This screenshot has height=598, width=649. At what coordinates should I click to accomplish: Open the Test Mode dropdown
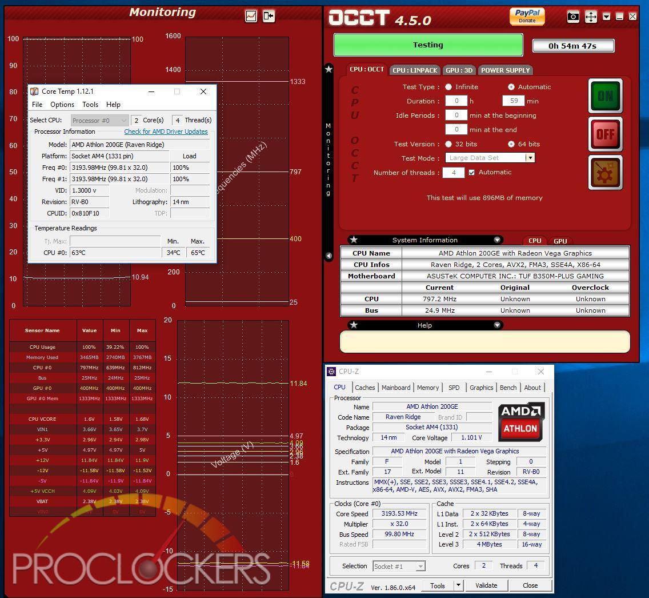[530, 158]
